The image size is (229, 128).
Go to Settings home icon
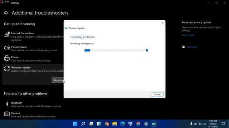click(6, 13)
